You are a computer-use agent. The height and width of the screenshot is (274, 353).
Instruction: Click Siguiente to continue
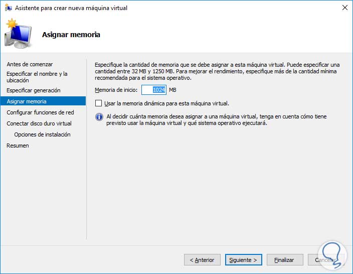point(243,260)
